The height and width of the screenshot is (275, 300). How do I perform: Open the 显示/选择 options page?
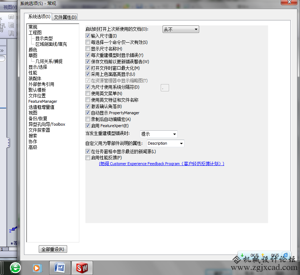(38, 67)
